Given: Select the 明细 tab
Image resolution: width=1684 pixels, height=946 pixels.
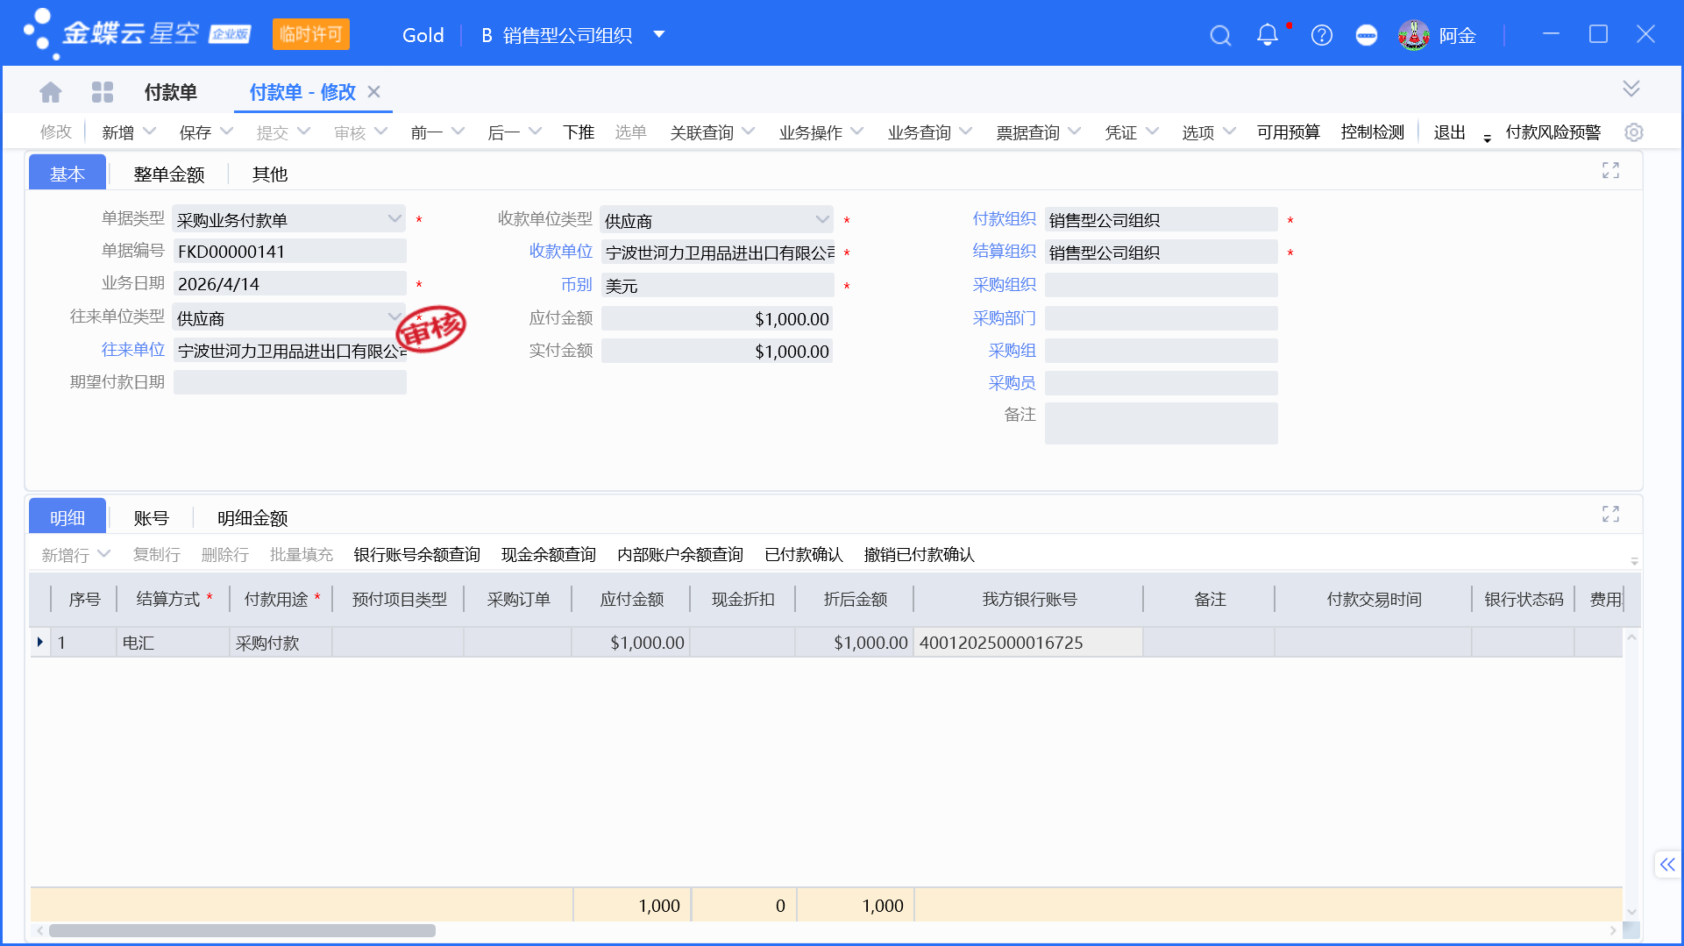Looking at the screenshot, I should point(68,516).
